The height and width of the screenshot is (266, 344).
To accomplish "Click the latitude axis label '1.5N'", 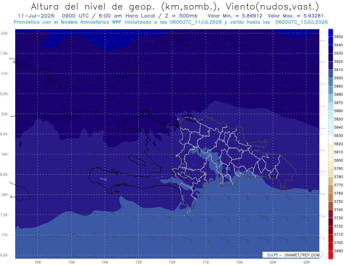I will point(4,53).
